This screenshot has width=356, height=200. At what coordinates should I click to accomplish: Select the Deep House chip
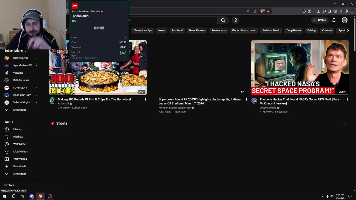pyautogui.click(x=294, y=30)
